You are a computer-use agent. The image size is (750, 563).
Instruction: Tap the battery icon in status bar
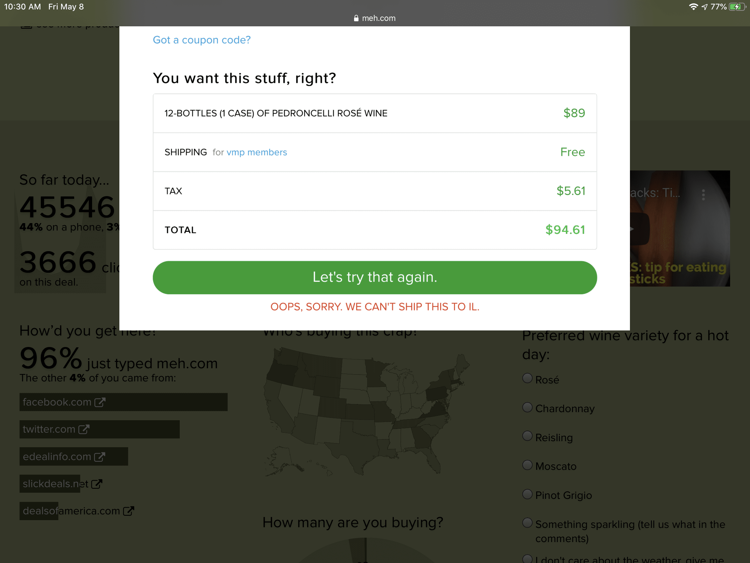pos(737,7)
